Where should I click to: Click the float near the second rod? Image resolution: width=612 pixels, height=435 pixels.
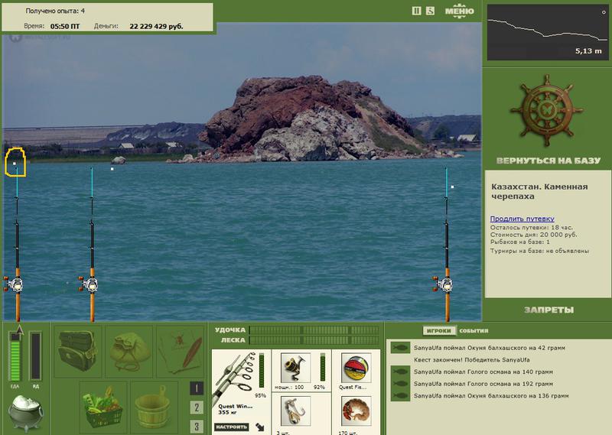(112, 169)
